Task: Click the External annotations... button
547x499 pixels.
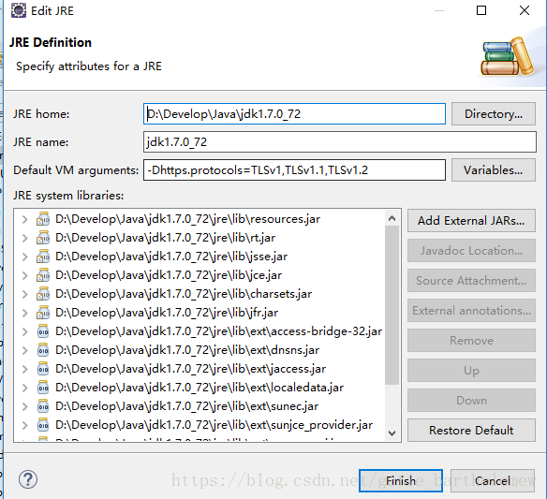Action: [x=471, y=311]
